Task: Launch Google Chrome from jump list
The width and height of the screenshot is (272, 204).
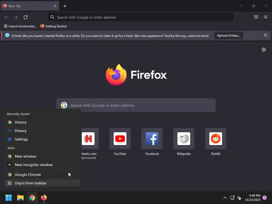Action: tap(42, 175)
